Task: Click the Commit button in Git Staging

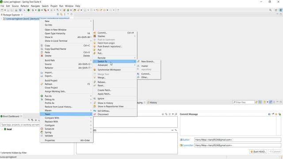Action: click(x=275, y=151)
